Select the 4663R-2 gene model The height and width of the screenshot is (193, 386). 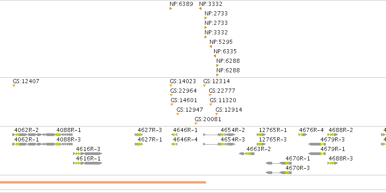247,154
